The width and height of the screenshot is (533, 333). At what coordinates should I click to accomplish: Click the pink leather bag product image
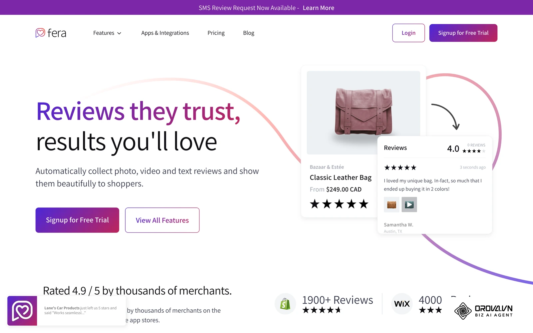[x=363, y=113]
